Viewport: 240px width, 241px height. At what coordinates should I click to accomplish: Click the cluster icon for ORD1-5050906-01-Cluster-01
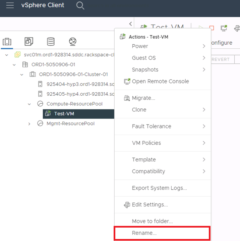coord(33,74)
